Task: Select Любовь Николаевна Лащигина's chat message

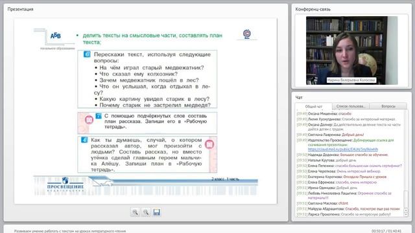Action: click(344, 195)
